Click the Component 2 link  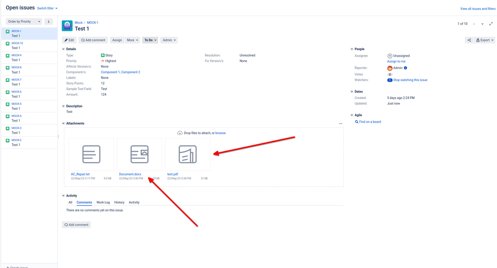tap(130, 72)
